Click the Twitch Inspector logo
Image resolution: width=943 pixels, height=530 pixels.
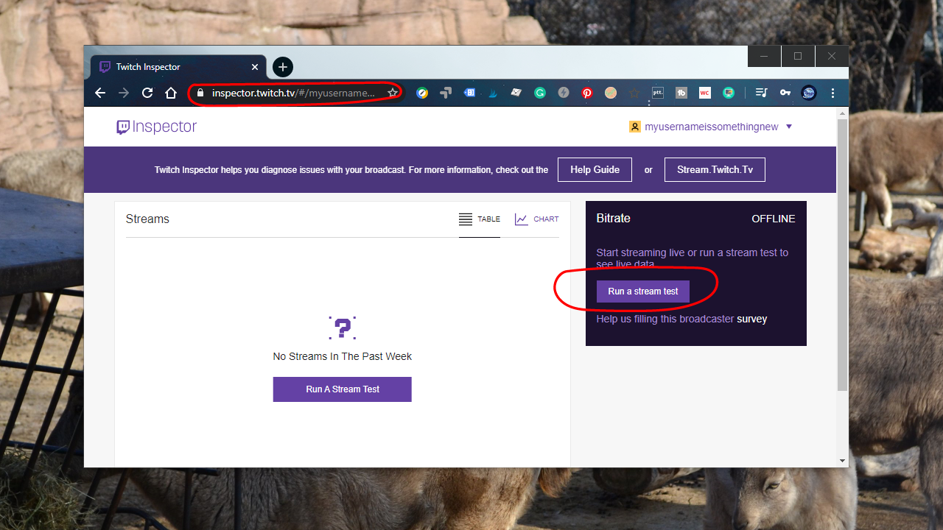[157, 127]
